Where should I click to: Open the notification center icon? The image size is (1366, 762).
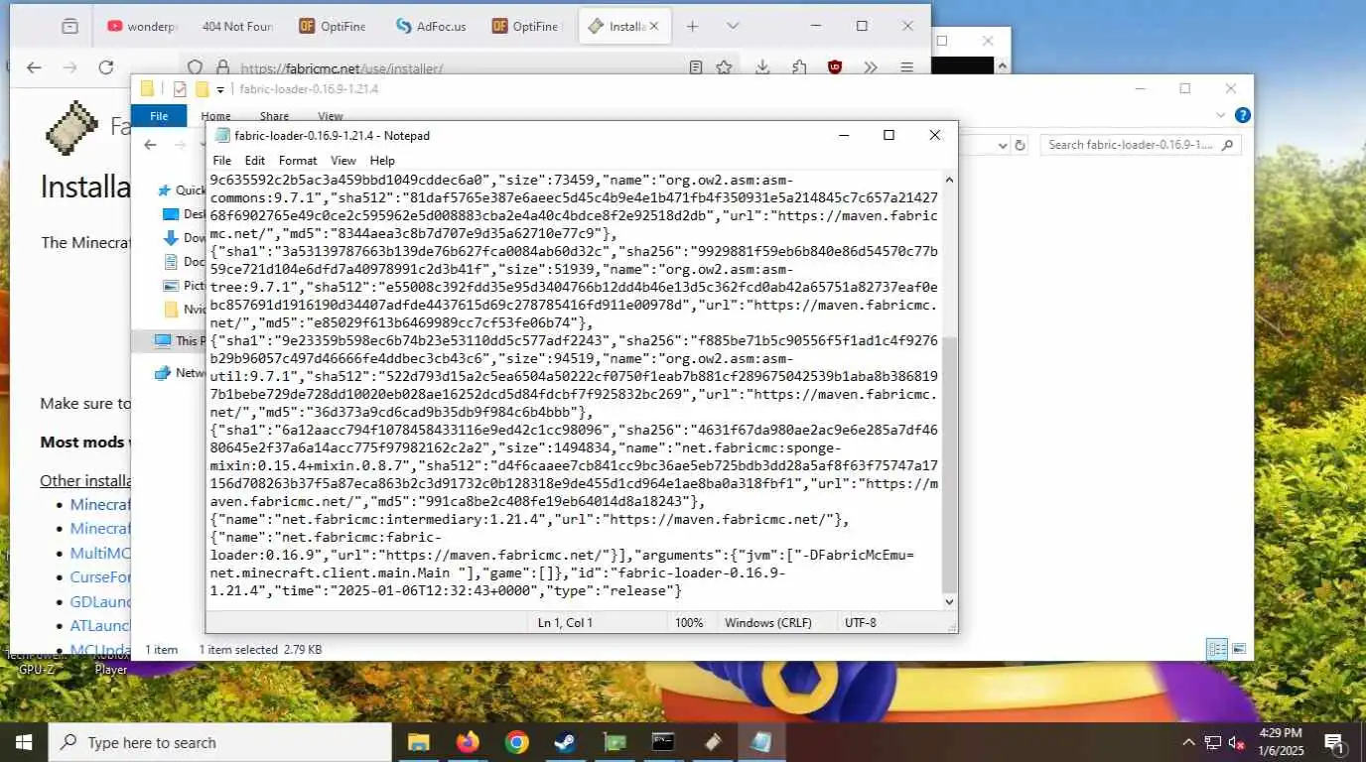click(1334, 742)
